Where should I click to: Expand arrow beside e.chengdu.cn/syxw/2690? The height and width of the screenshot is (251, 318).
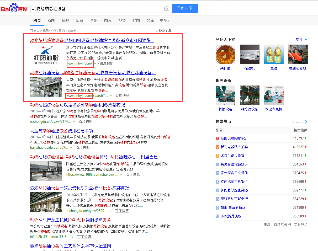110,211
